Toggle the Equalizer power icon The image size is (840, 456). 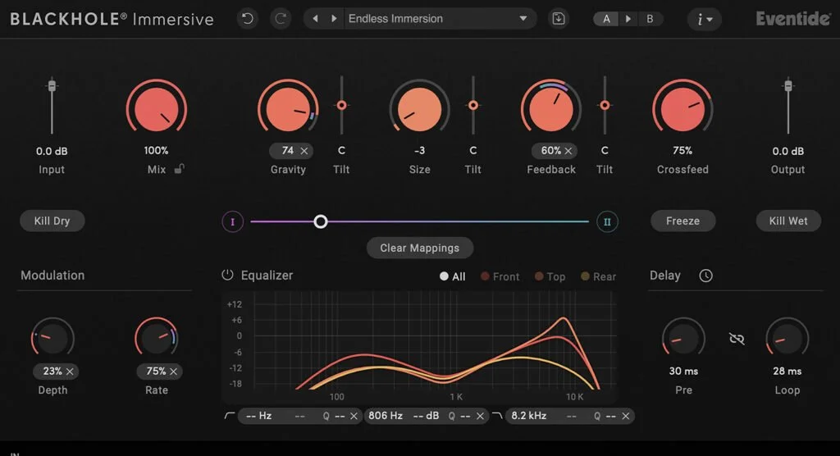227,275
